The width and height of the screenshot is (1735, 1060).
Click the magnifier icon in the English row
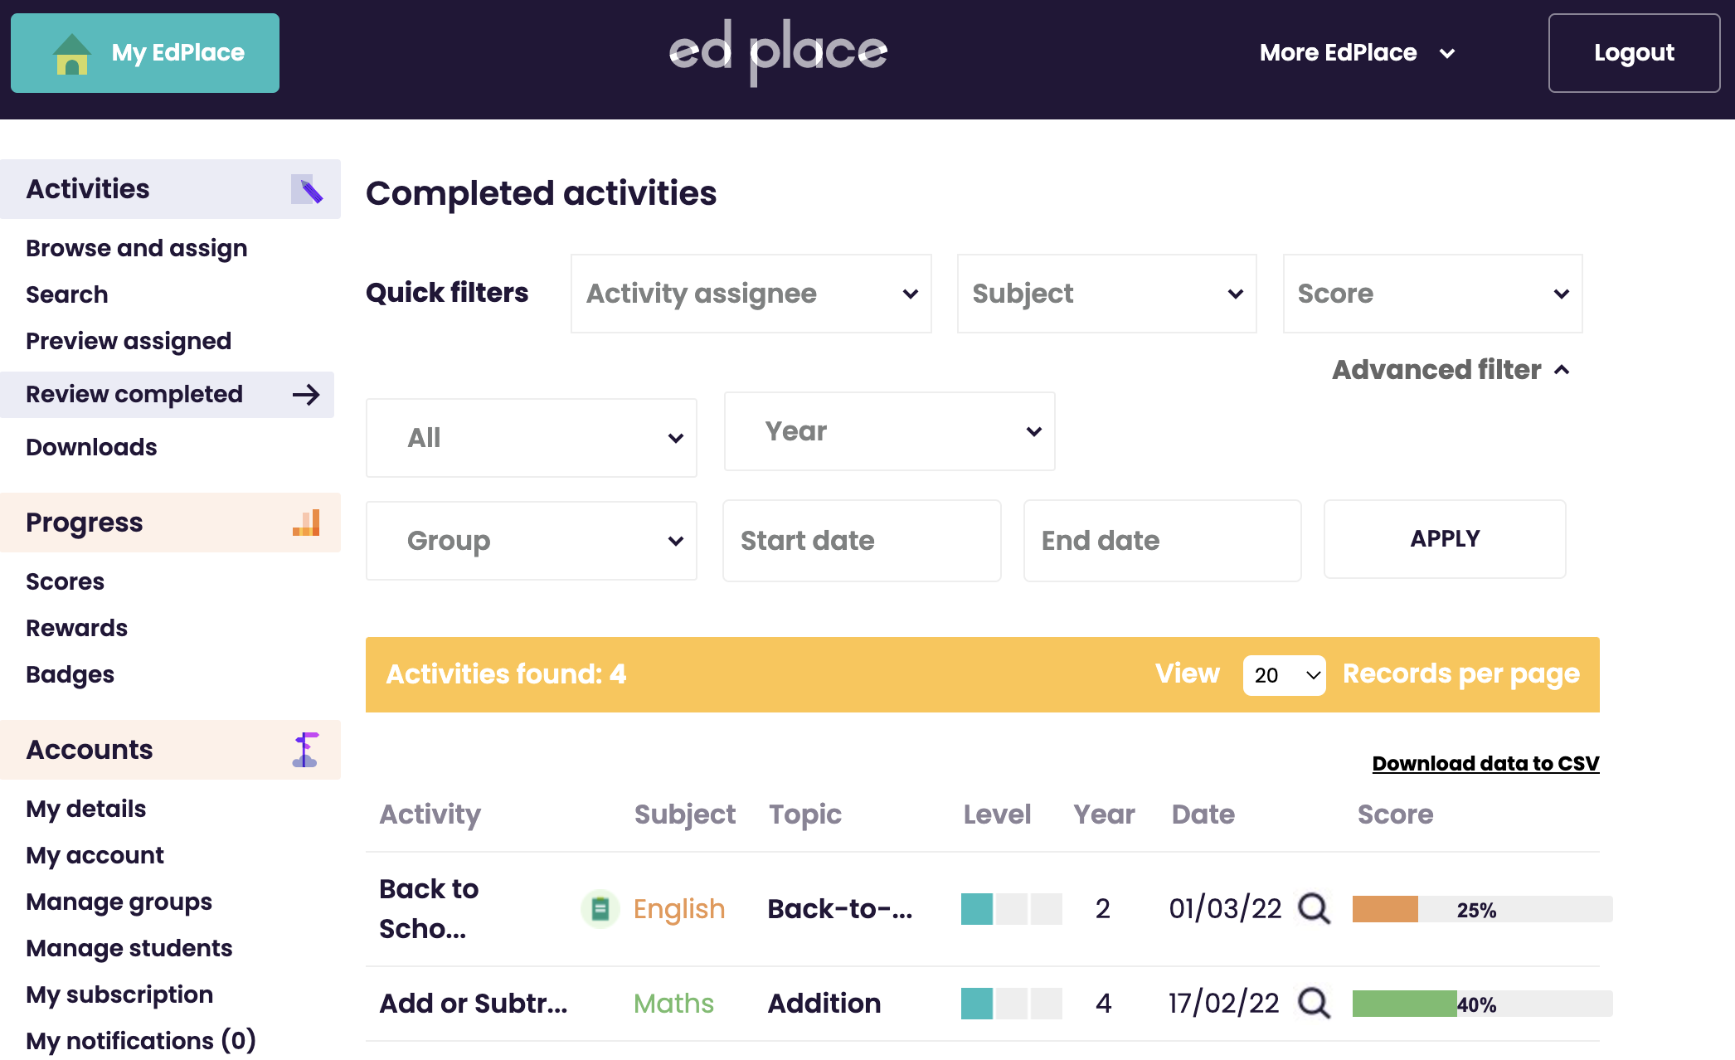pyautogui.click(x=1315, y=909)
